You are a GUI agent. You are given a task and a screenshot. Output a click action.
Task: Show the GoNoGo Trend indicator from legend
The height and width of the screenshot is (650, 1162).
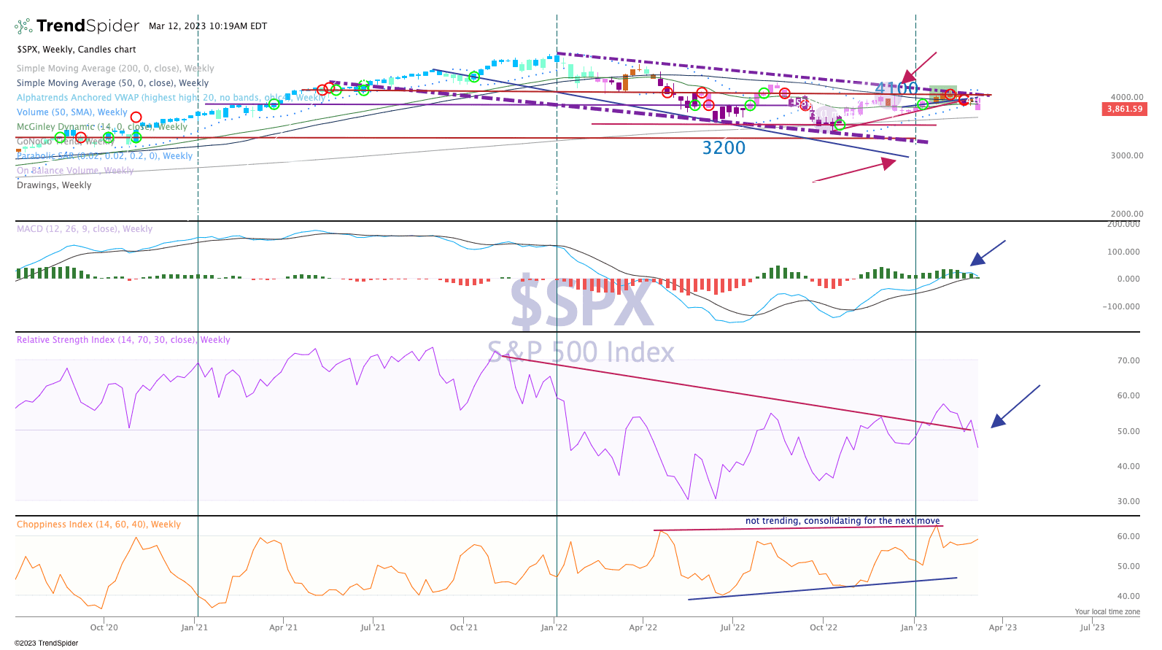pyautogui.click(x=65, y=142)
